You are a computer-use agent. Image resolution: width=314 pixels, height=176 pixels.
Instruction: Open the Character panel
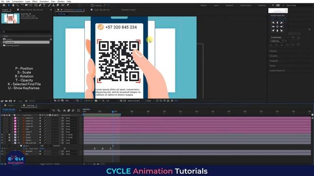[x=273, y=56]
